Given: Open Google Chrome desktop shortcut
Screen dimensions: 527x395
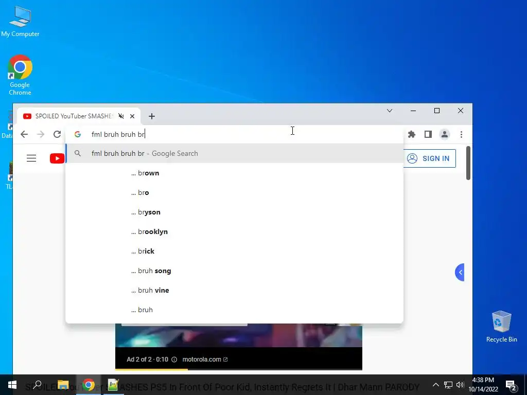Looking at the screenshot, I should tap(20, 75).
